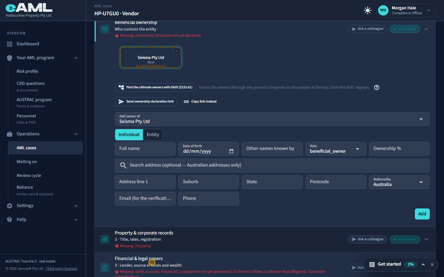Navigate to Review cycle
The image size is (444, 277).
29,176
